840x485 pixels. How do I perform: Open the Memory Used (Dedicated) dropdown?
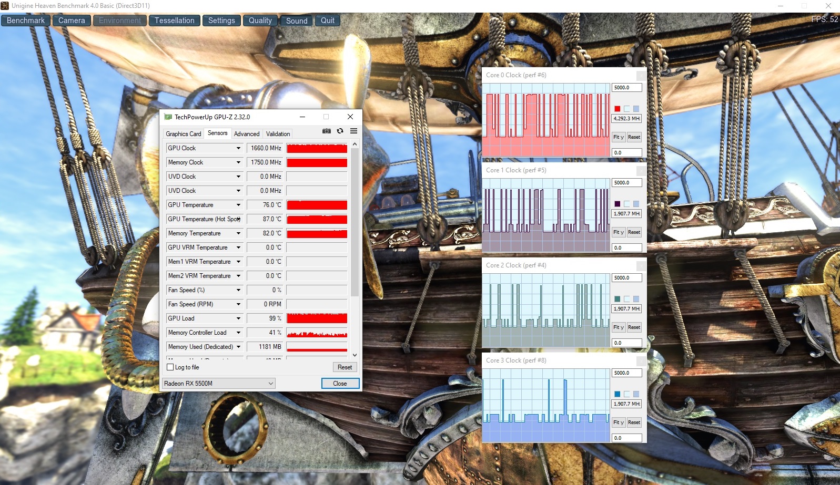(x=238, y=347)
